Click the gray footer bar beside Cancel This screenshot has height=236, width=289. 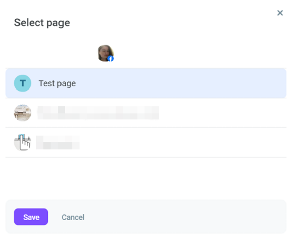[184, 217]
